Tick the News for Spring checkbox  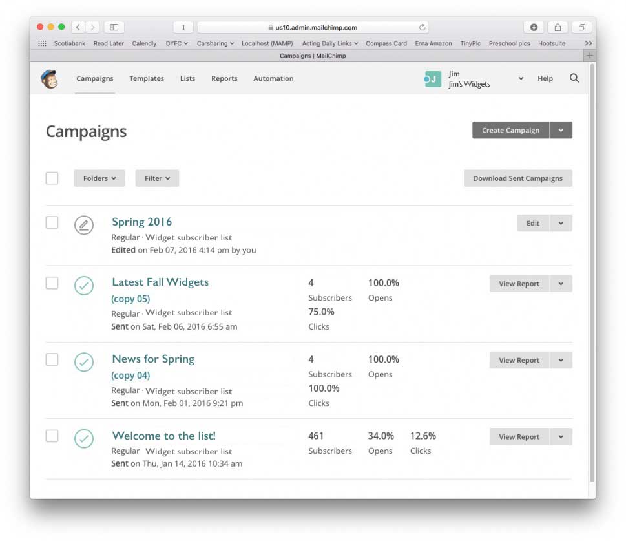[52, 359]
